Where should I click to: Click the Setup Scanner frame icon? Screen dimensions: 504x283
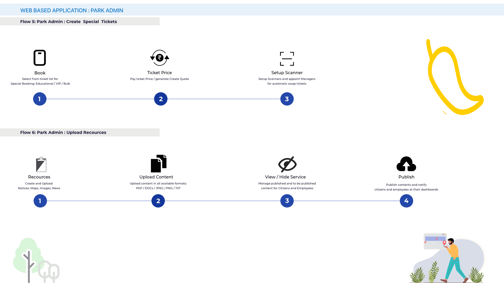click(287, 59)
